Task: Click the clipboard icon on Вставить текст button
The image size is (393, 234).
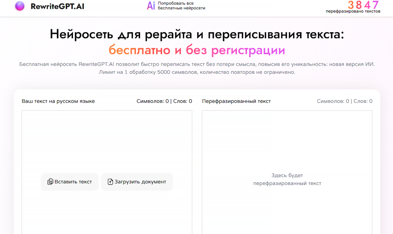Action: (50, 181)
